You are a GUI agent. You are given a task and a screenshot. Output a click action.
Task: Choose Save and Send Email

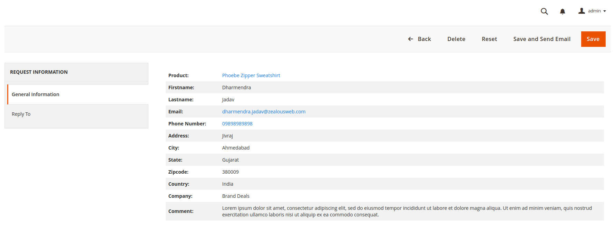[541, 39]
